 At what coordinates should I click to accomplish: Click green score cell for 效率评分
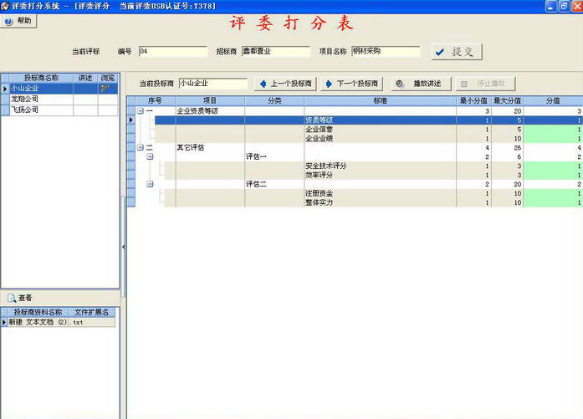point(553,175)
